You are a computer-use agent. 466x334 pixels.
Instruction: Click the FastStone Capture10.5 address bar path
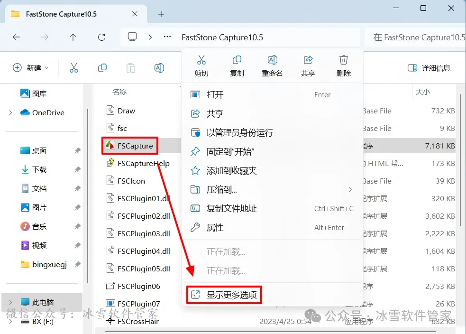tap(222, 37)
